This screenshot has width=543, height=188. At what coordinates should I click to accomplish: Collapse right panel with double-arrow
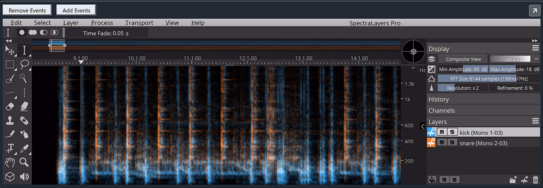pos(535,40)
